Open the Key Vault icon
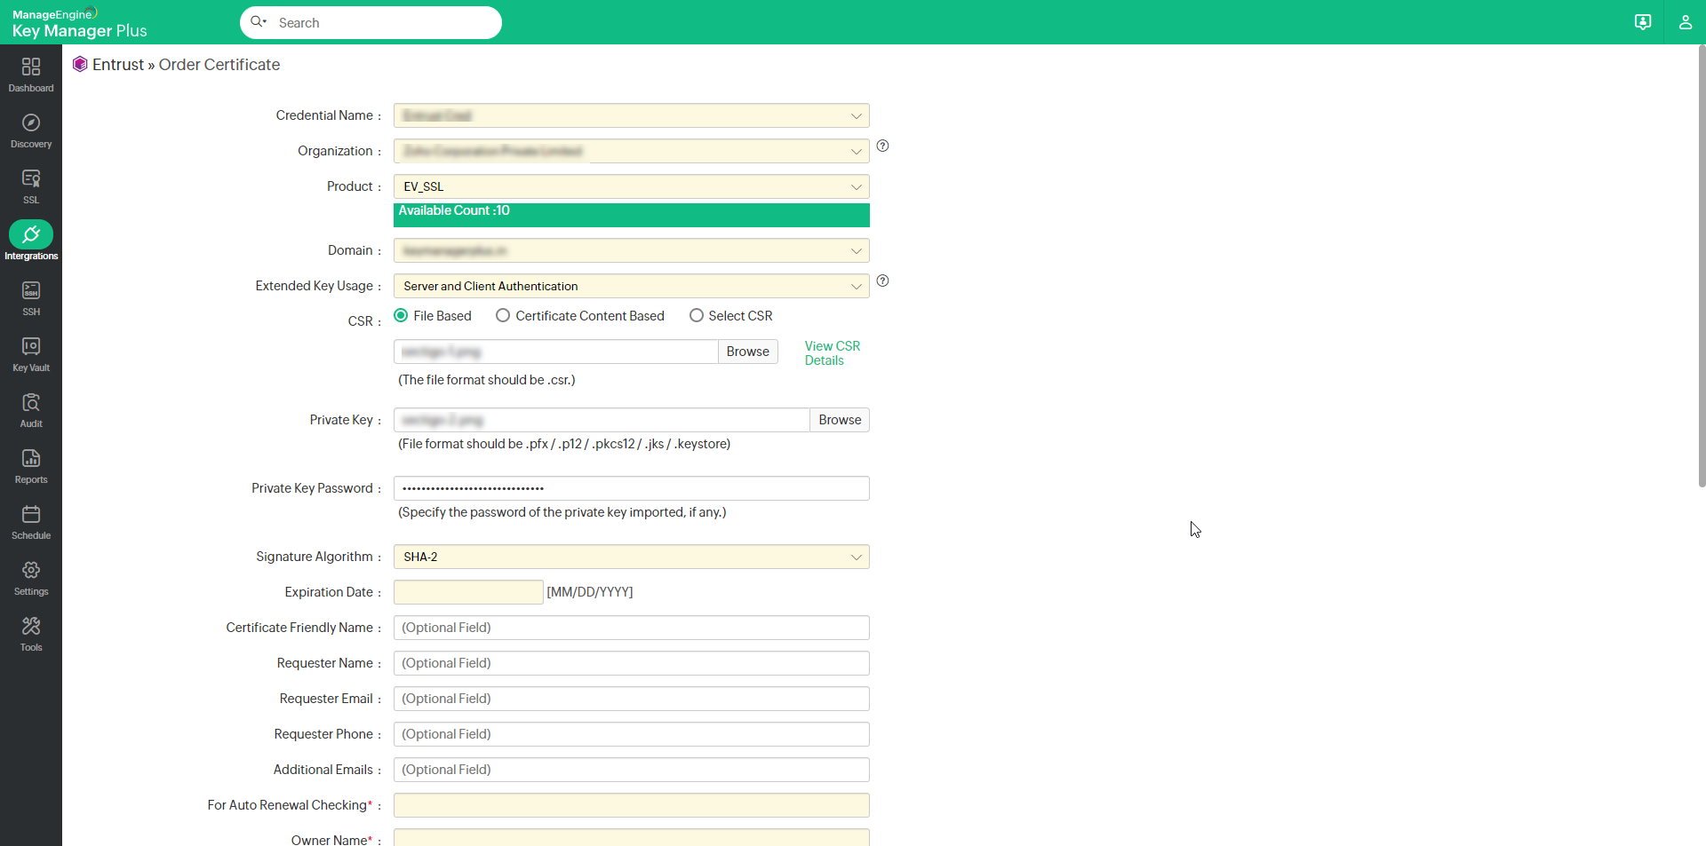 [x=31, y=346]
